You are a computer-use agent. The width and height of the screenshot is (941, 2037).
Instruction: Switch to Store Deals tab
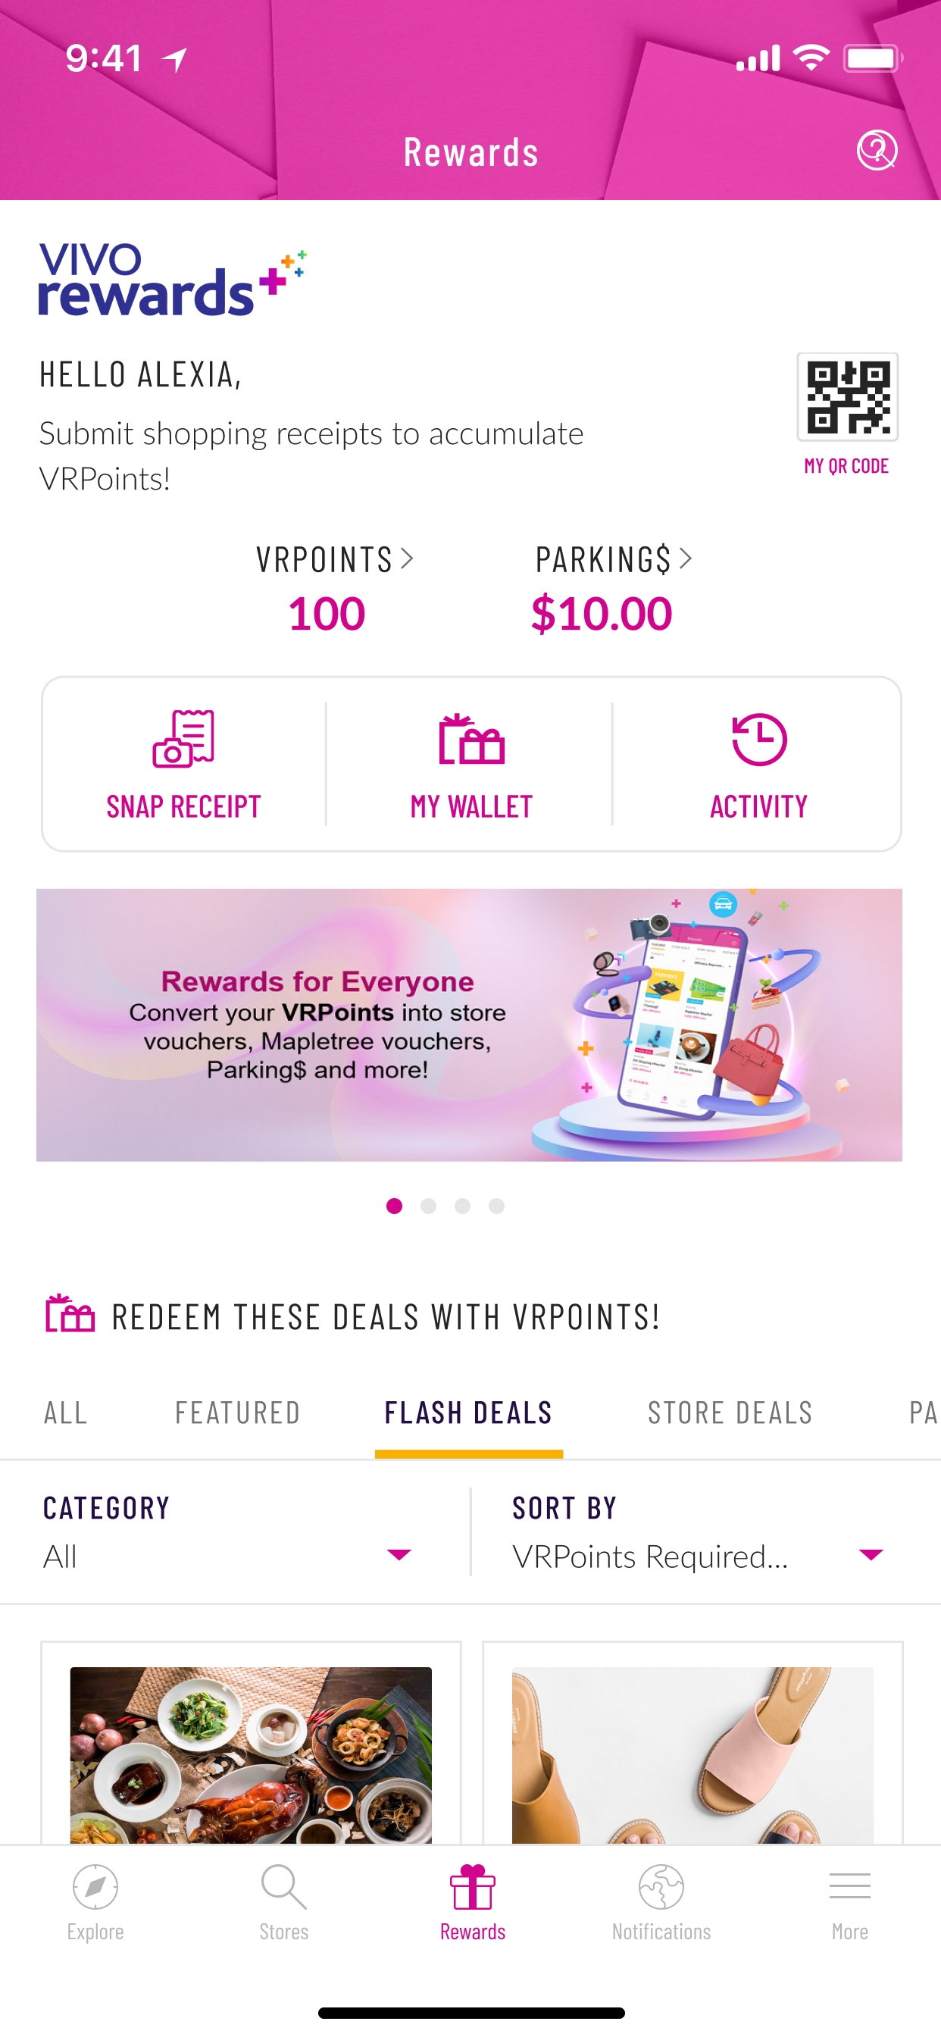tap(730, 1413)
